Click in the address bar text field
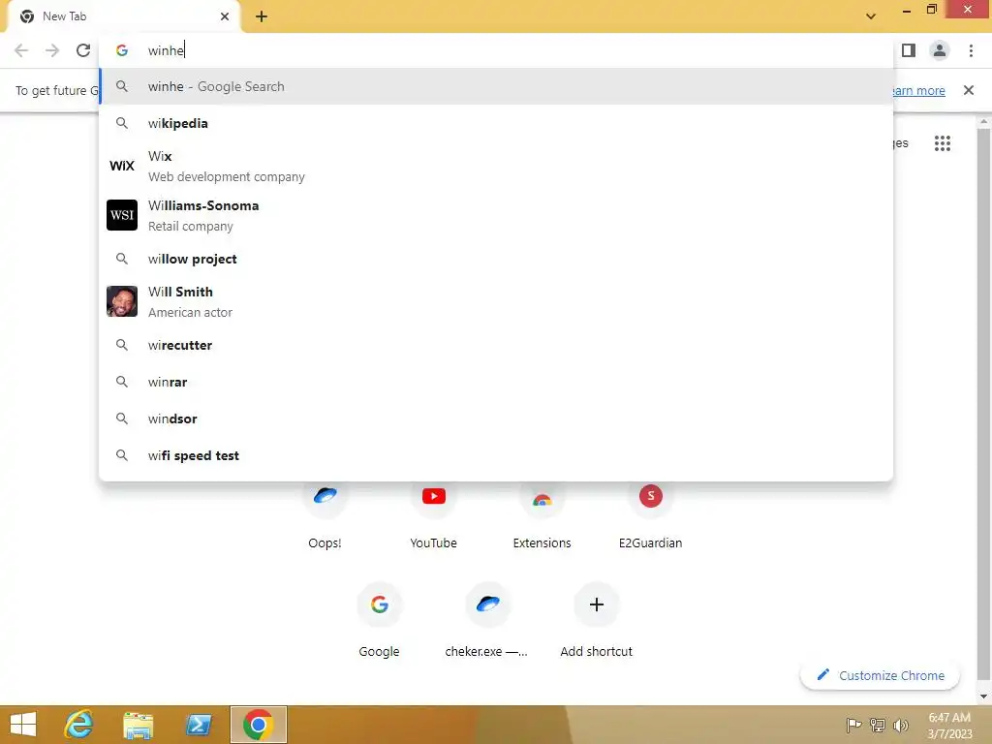Screen dimensions: 992x744 pos(496,50)
